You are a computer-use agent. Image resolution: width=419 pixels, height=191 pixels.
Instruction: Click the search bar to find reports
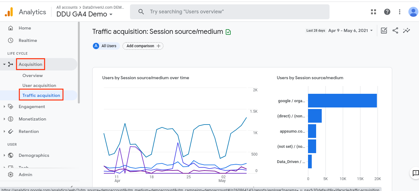pyautogui.click(x=230, y=11)
